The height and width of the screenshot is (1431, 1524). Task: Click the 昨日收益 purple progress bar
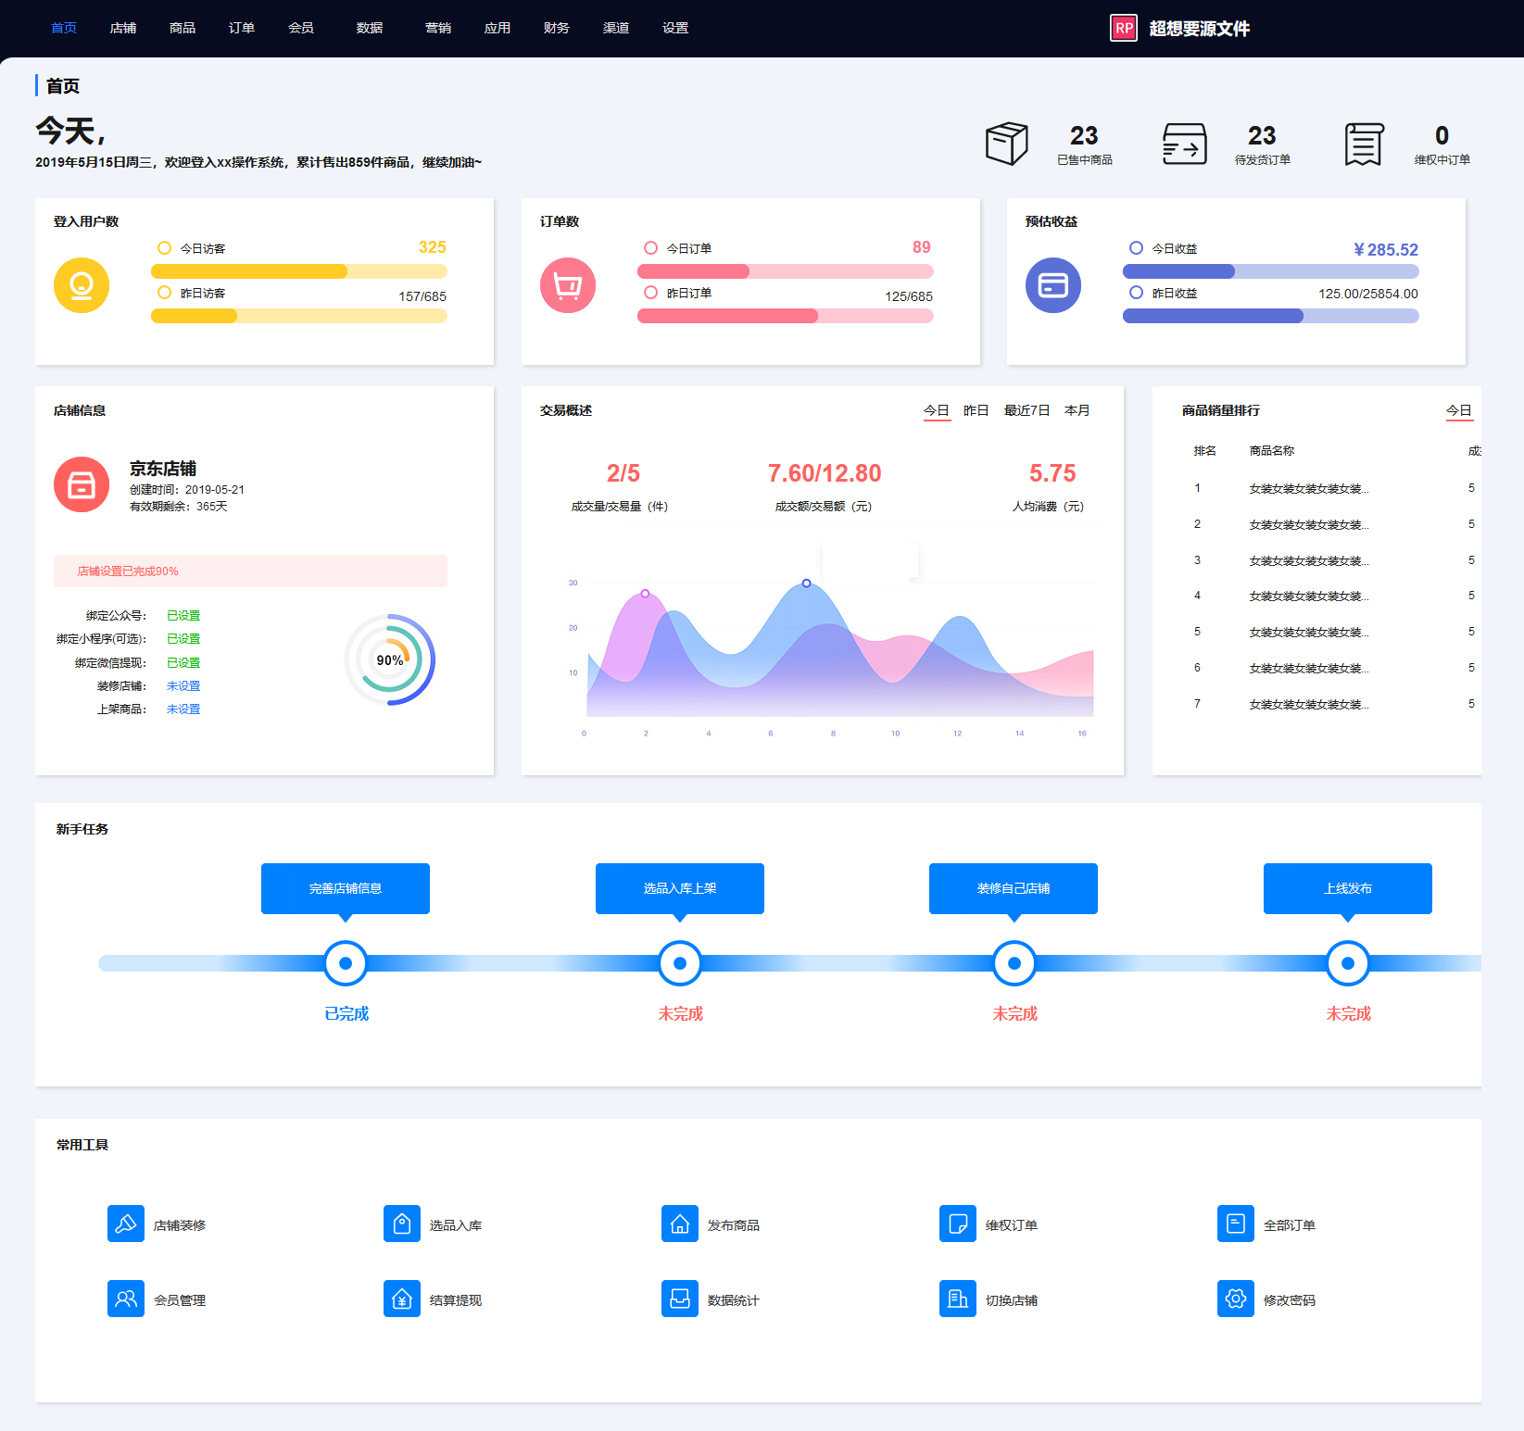pos(1271,316)
